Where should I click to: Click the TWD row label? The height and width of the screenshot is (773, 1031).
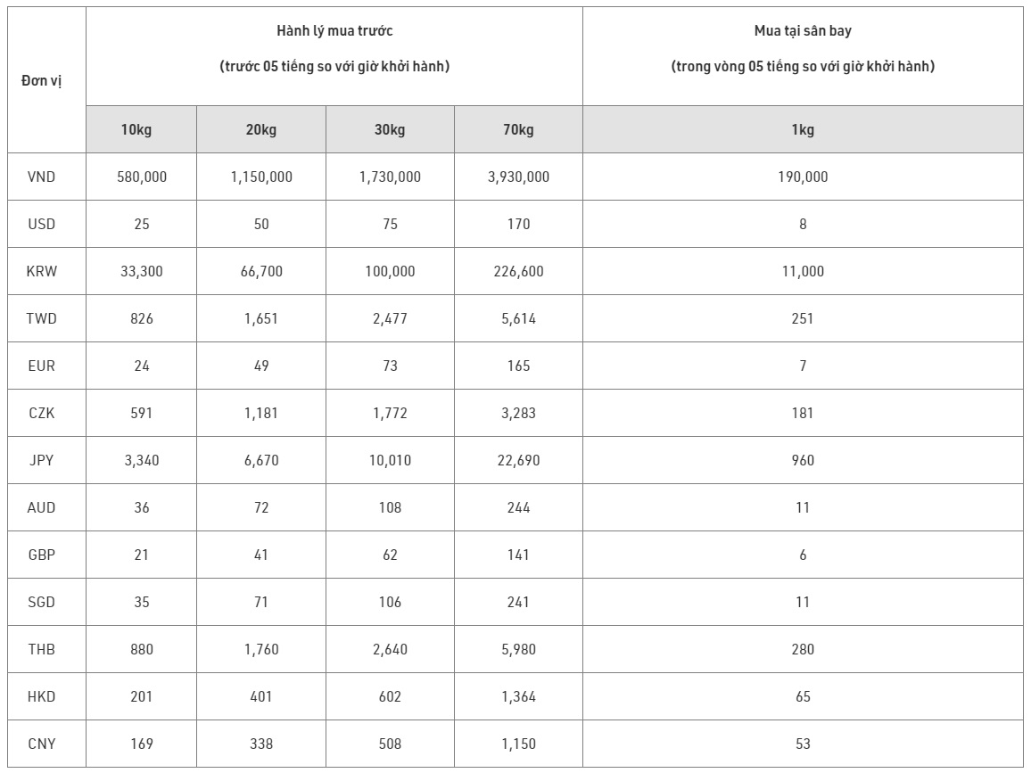[42, 319]
